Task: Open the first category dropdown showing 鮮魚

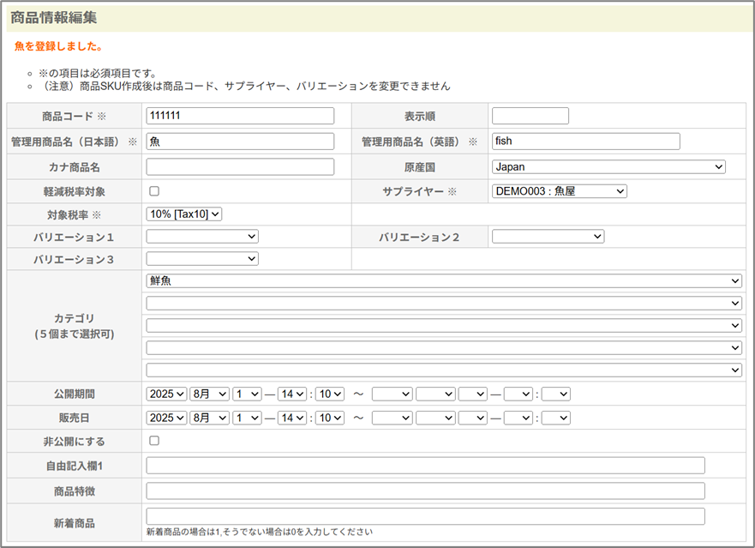Action: click(x=444, y=281)
